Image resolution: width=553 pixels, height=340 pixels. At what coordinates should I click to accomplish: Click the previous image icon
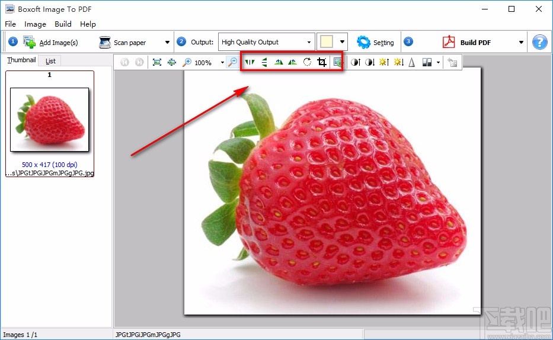(124, 62)
